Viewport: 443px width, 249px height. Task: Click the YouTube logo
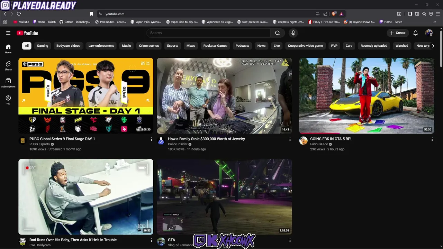tap(27, 33)
